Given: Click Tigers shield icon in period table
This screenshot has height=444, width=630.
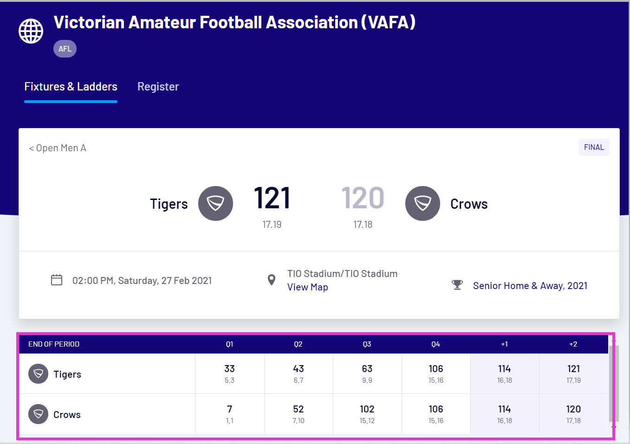Looking at the screenshot, I should [38, 373].
